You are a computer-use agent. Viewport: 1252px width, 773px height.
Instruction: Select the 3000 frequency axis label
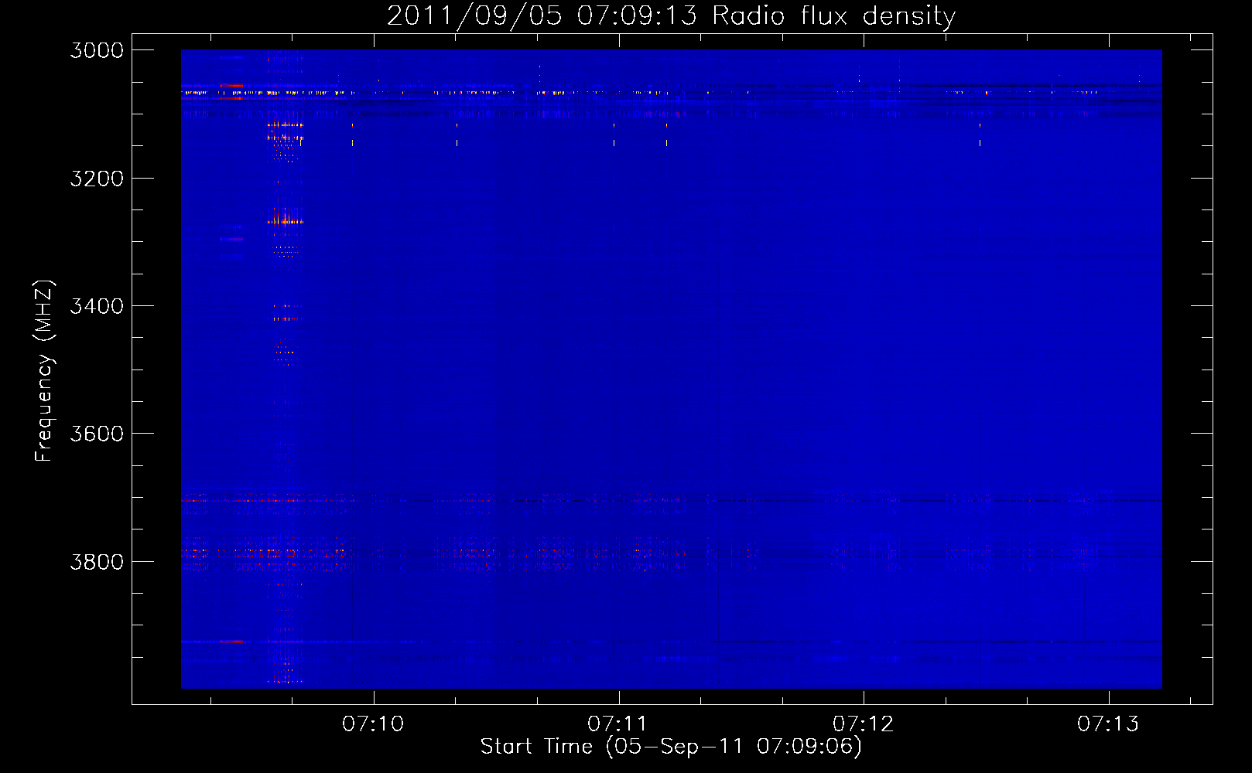(x=97, y=50)
